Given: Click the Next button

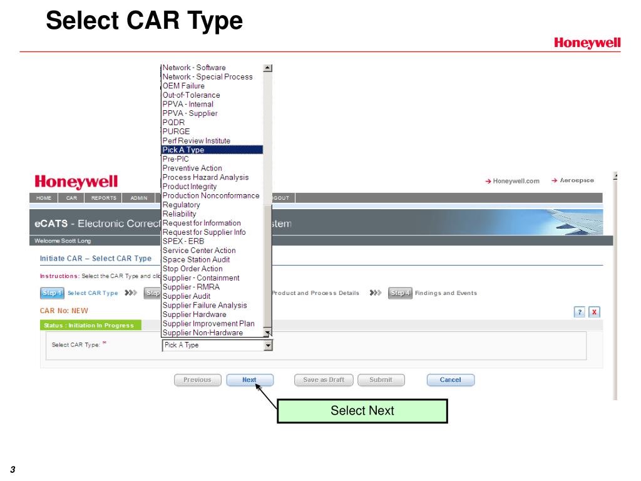Looking at the screenshot, I should coord(249,380).
